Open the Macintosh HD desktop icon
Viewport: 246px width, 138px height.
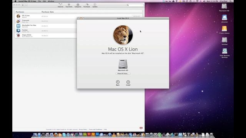(x=224, y=8)
